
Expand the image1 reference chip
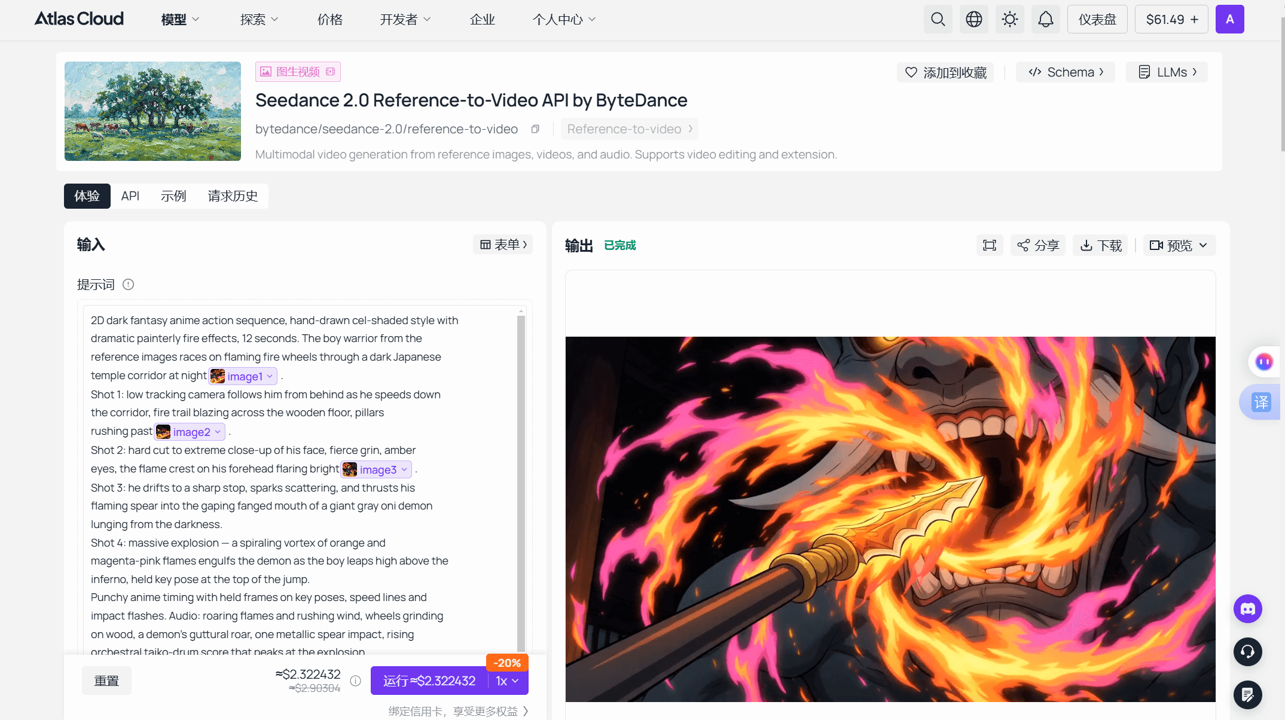pos(243,376)
